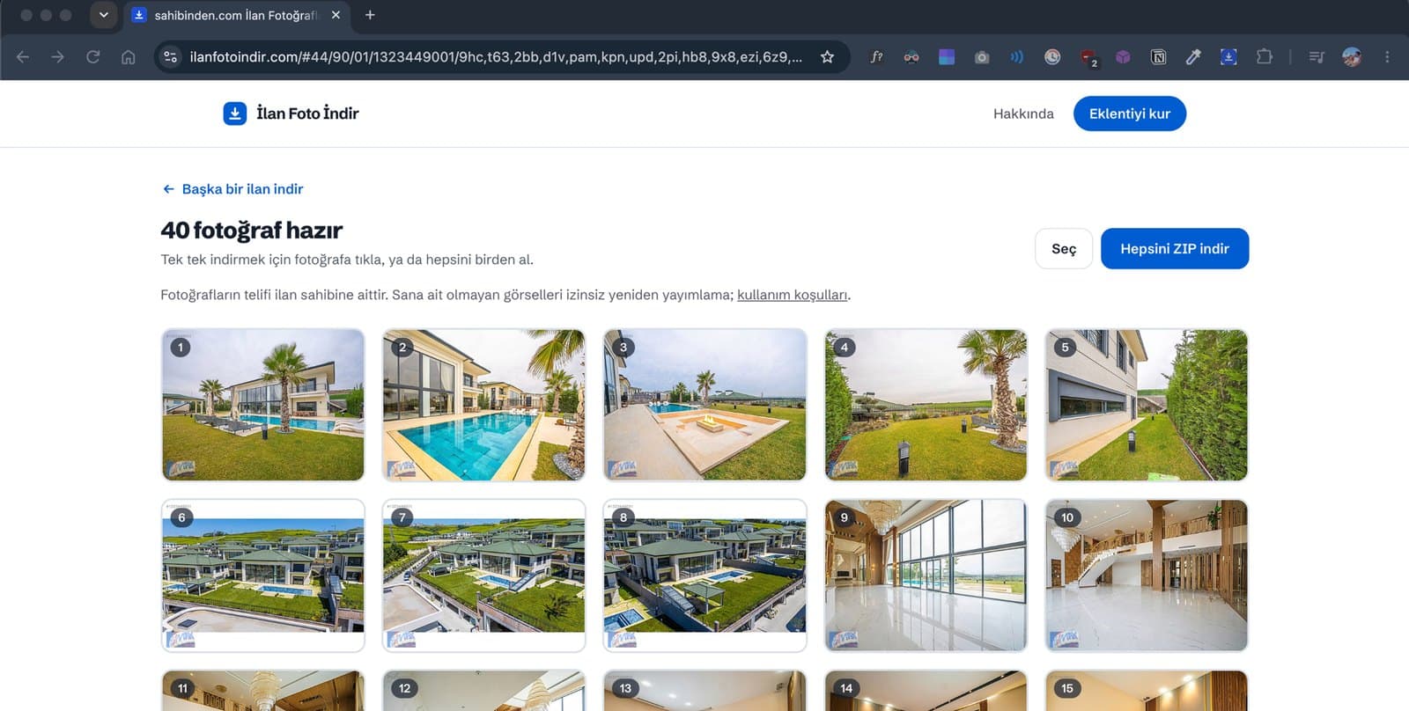The image size is (1409, 711).
Task: Open the clock history extension
Action: click(1052, 57)
